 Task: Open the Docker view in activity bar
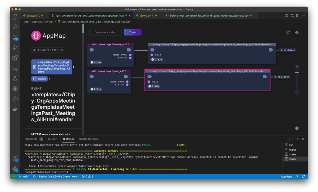coord(15,109)
